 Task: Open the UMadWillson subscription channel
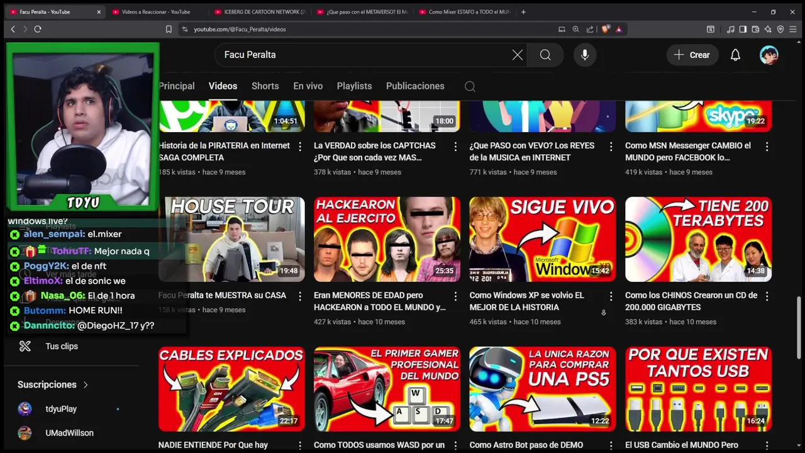tap(69, 433)
